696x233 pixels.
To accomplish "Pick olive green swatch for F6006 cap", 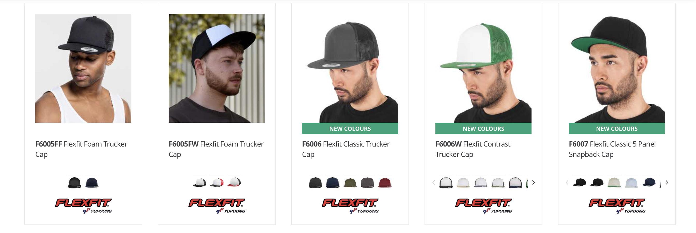I will 350,183.
